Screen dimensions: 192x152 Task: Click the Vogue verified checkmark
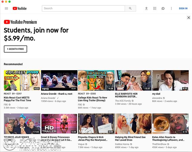tap(86, 144)
